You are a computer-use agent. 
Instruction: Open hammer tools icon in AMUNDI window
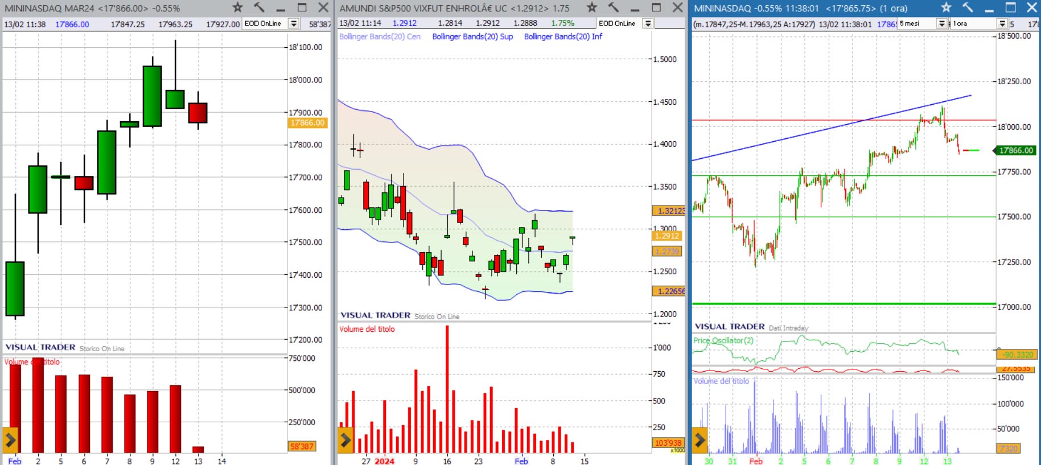614,7
